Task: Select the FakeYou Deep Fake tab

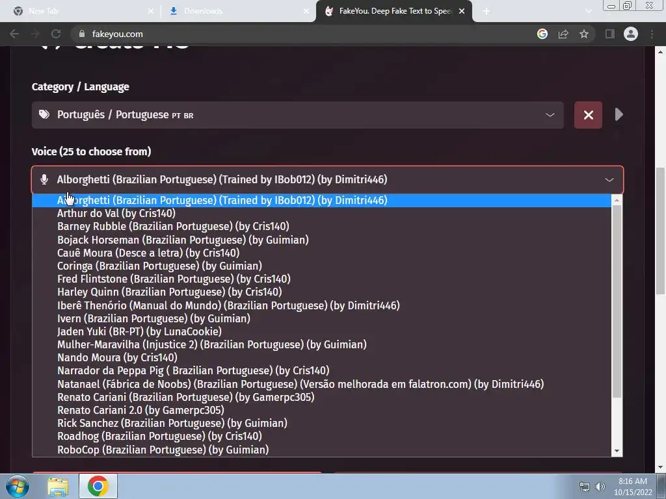Action: pyautogui.click(x=393, y=11)
